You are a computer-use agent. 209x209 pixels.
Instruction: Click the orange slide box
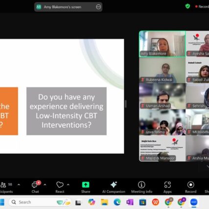[9, 111]
